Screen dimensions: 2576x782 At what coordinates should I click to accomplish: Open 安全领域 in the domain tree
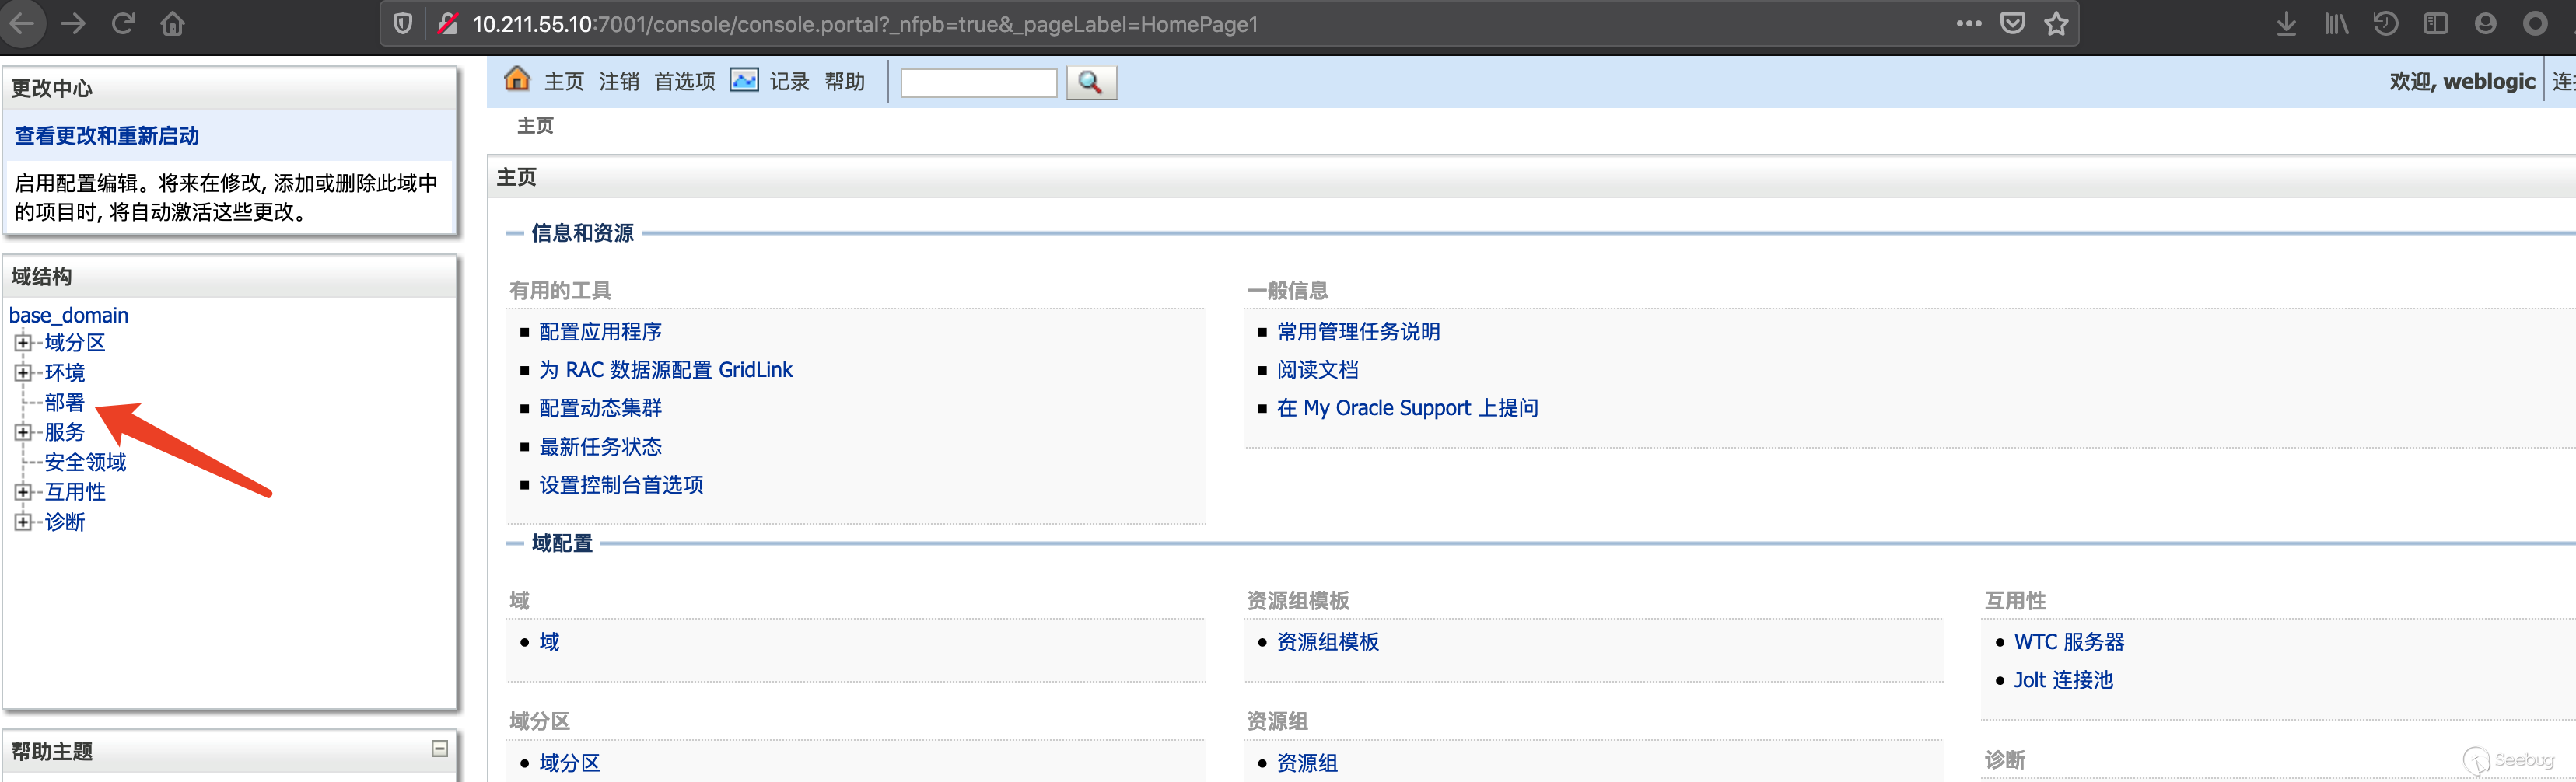[85, 462]
